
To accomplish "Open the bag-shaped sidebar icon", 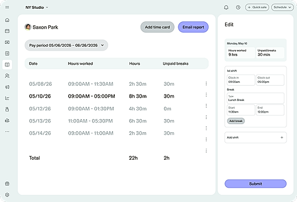I will click(x=7, y=109).
